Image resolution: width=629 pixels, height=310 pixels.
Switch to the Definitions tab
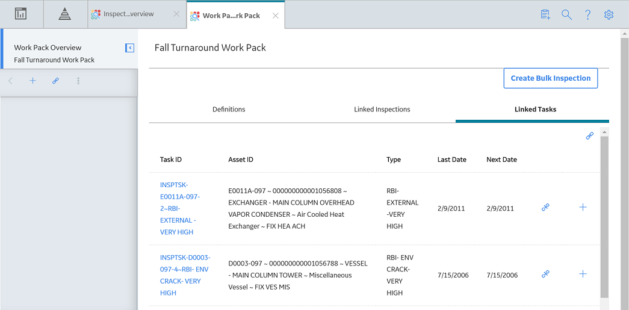coord(229,109)
